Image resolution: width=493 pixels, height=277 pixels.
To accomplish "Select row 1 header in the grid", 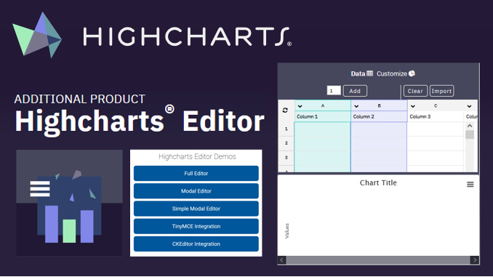I will [286, 129].
